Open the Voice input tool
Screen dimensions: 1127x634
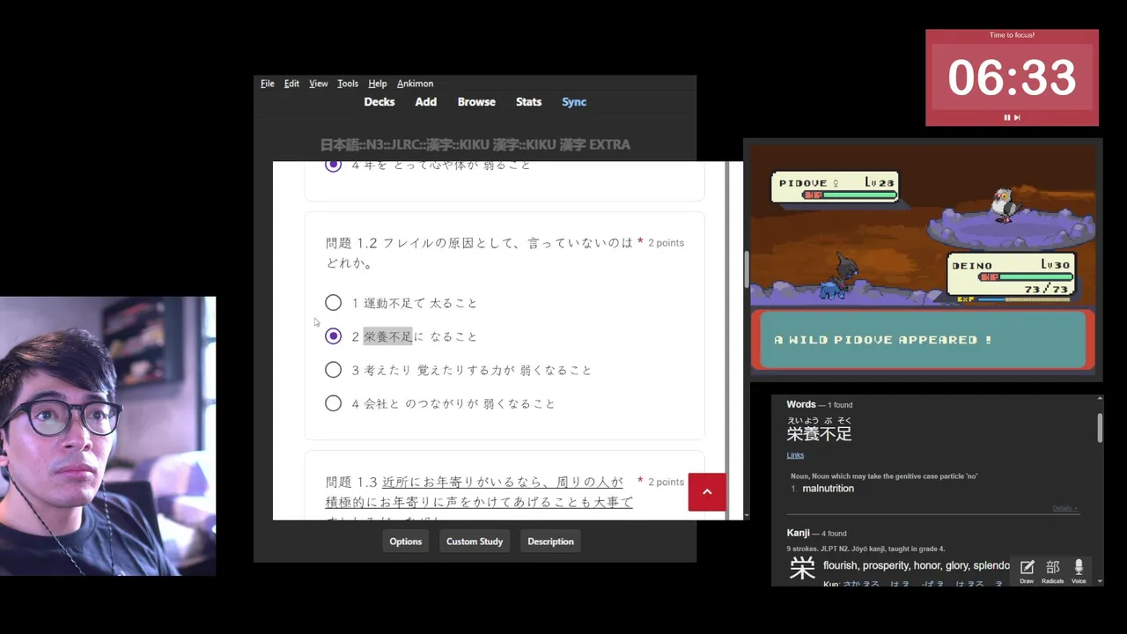1079,571
